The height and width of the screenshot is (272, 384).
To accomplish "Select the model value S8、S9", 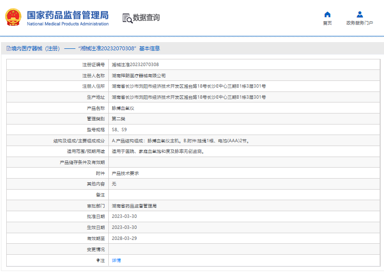I will click(x=119, y=130).
